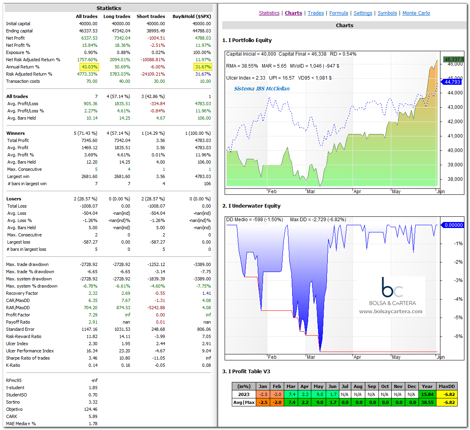
Task: Open the Charts link
Action: 293,13
